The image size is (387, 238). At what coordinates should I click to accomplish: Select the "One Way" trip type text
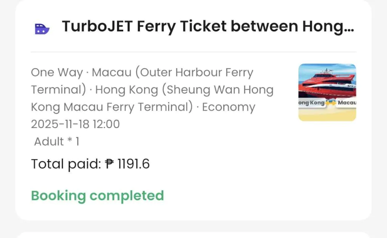click(57, 72)
